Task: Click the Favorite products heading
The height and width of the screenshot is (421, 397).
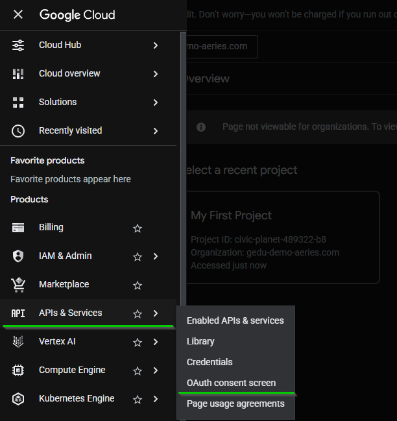Action: (x=47, y=161)
